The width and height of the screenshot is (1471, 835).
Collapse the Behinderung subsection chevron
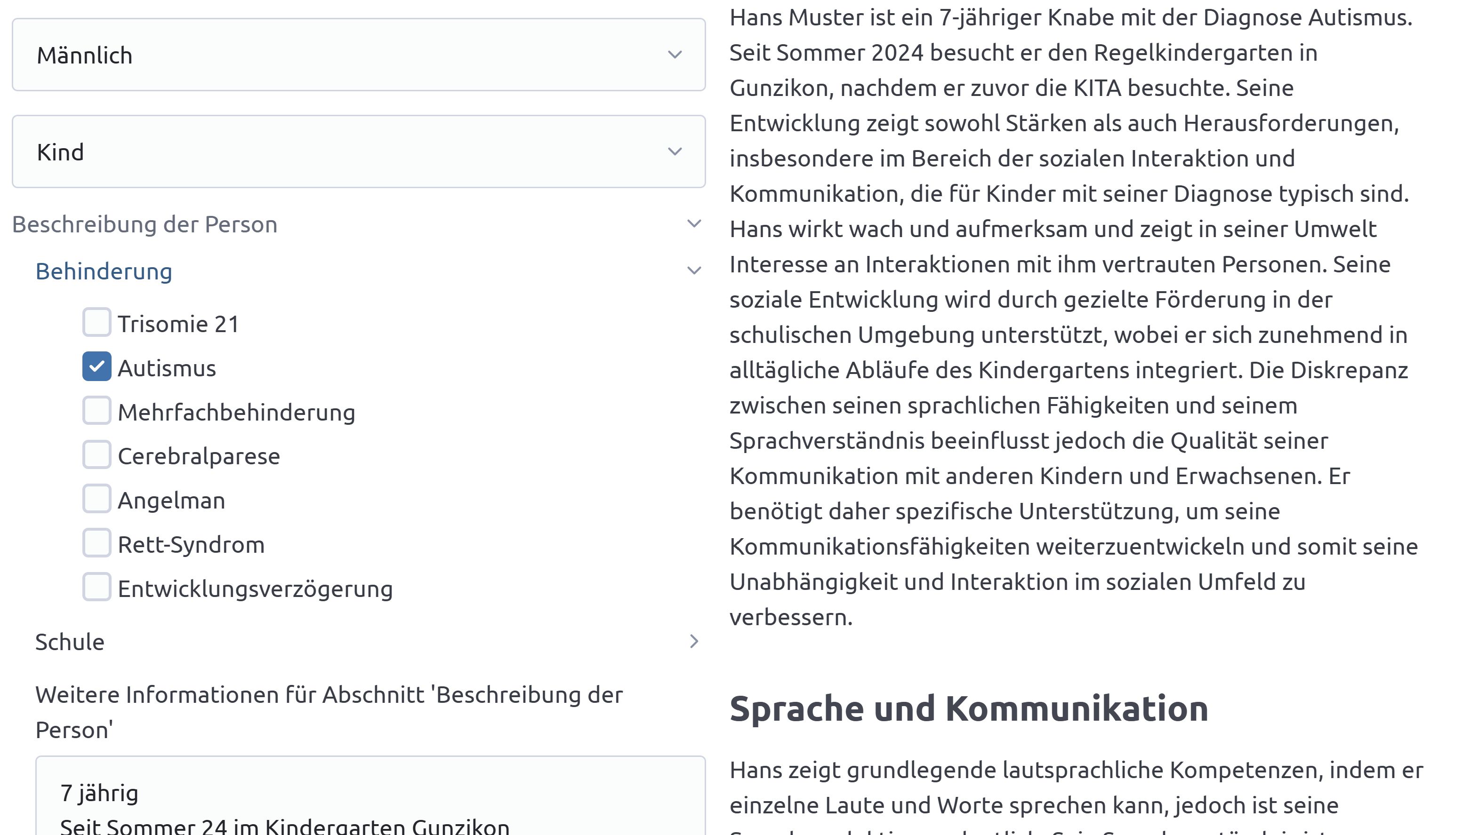[694, 270]
